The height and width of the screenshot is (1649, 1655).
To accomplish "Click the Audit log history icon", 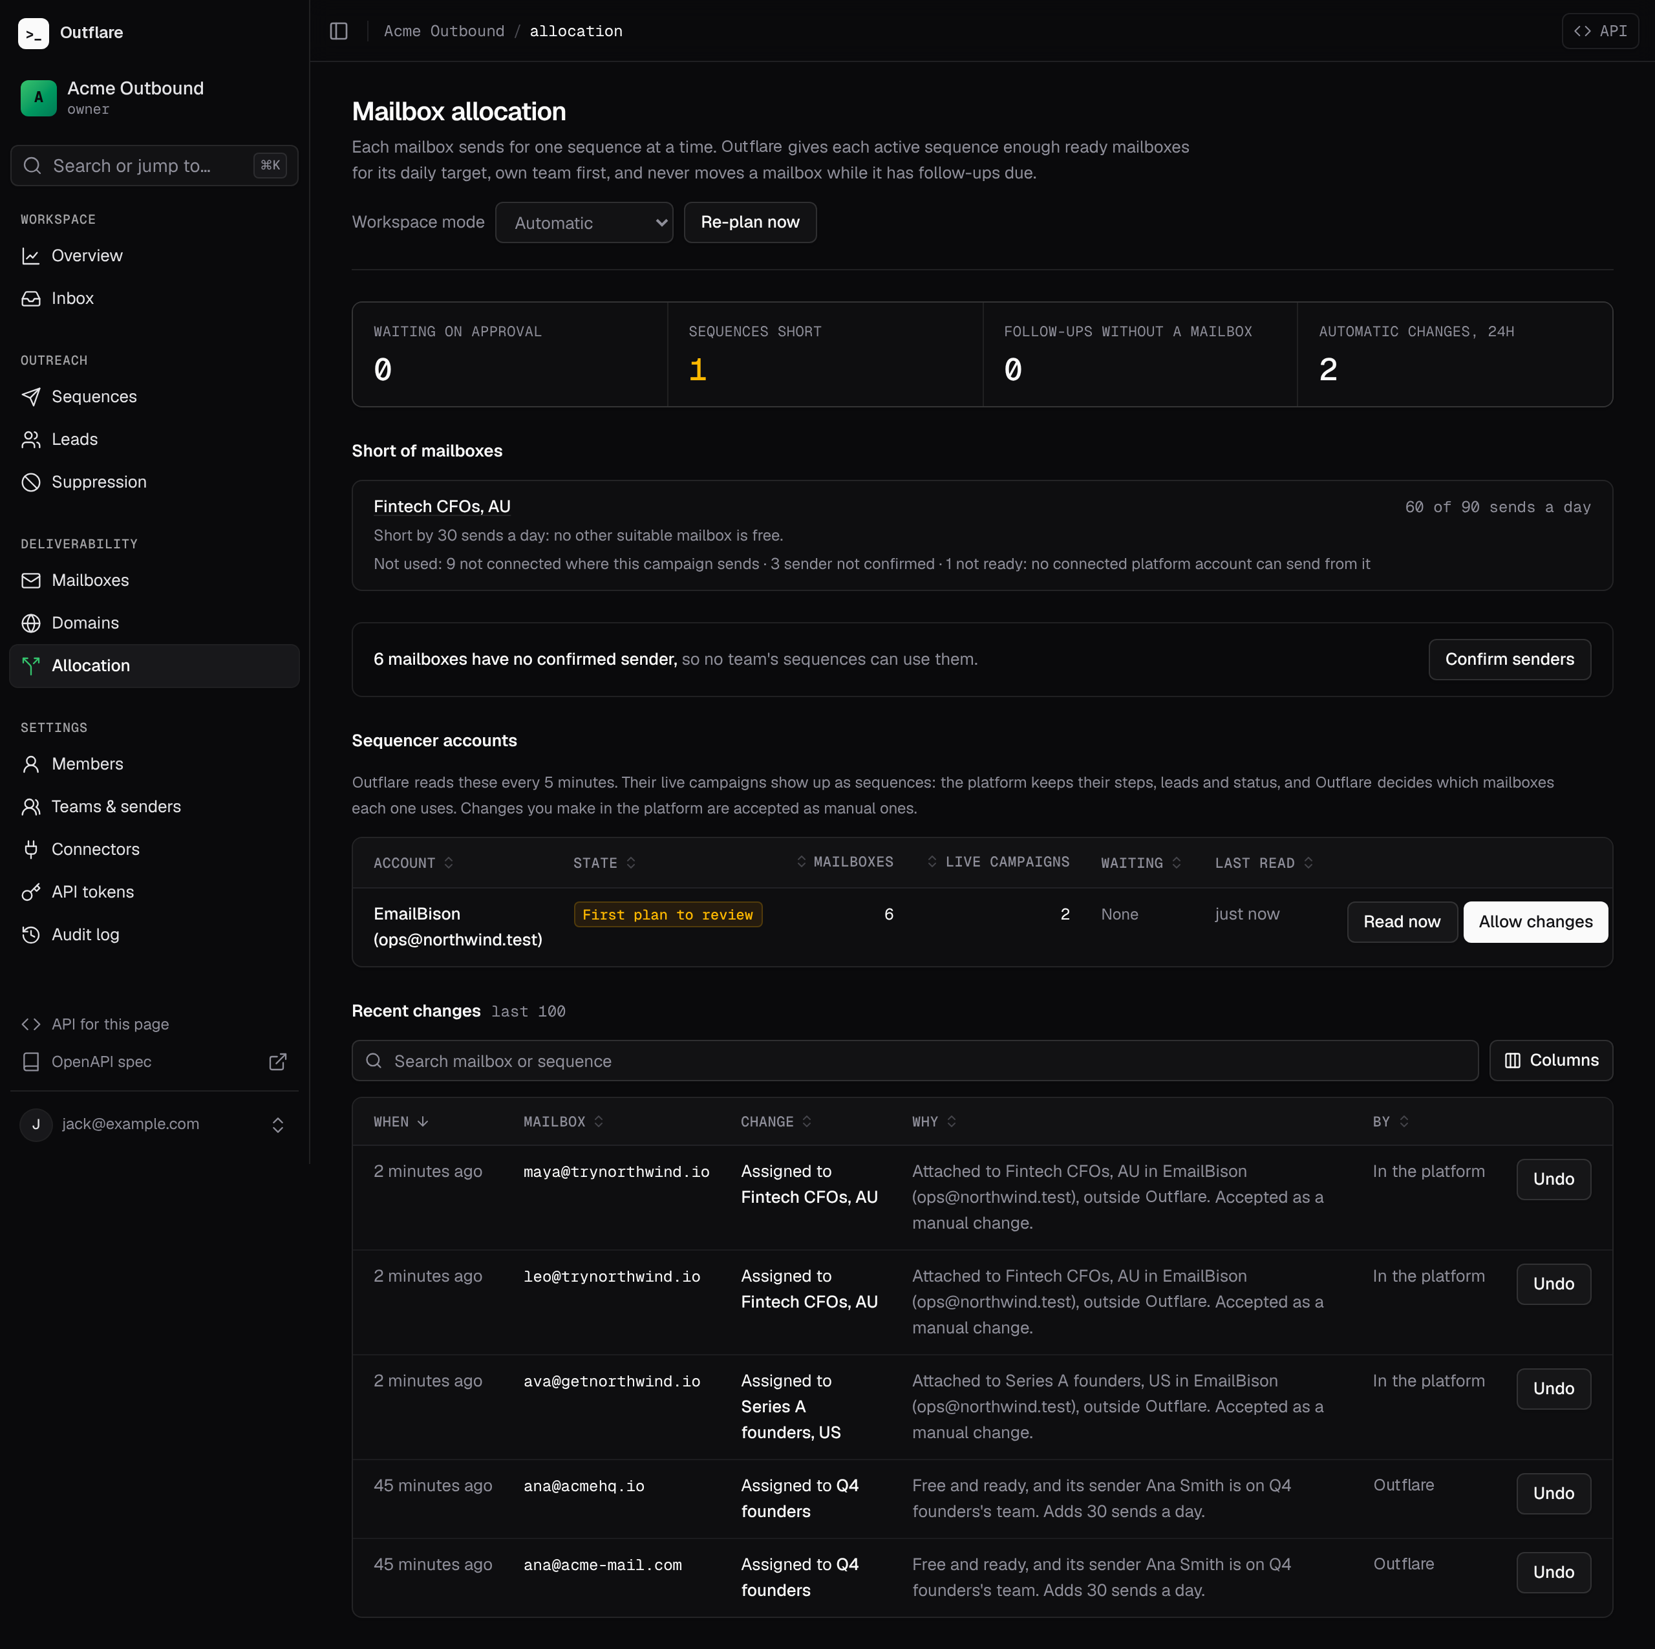I will [x=31, y=935].
